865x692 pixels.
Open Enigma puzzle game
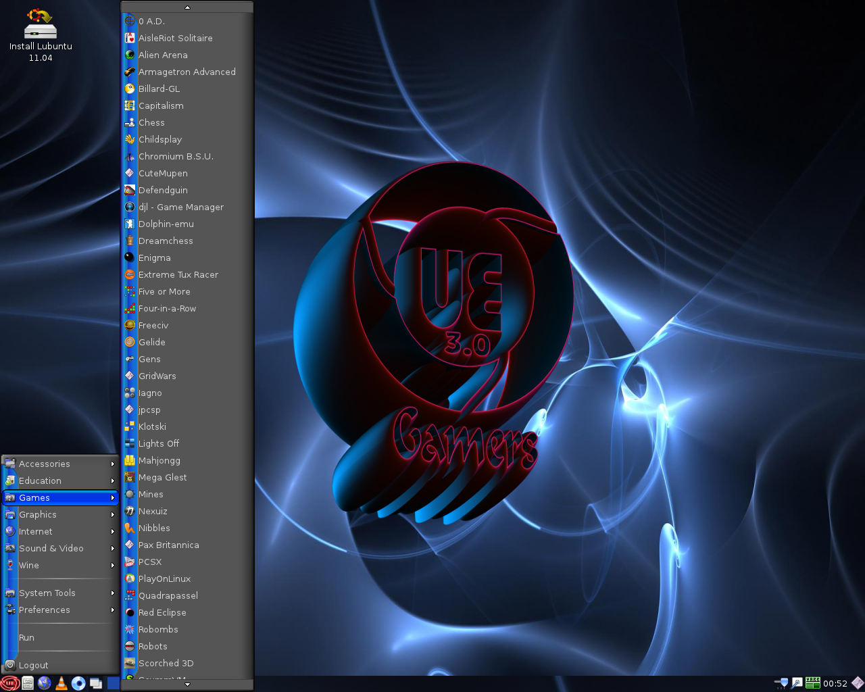click(187, 257)
